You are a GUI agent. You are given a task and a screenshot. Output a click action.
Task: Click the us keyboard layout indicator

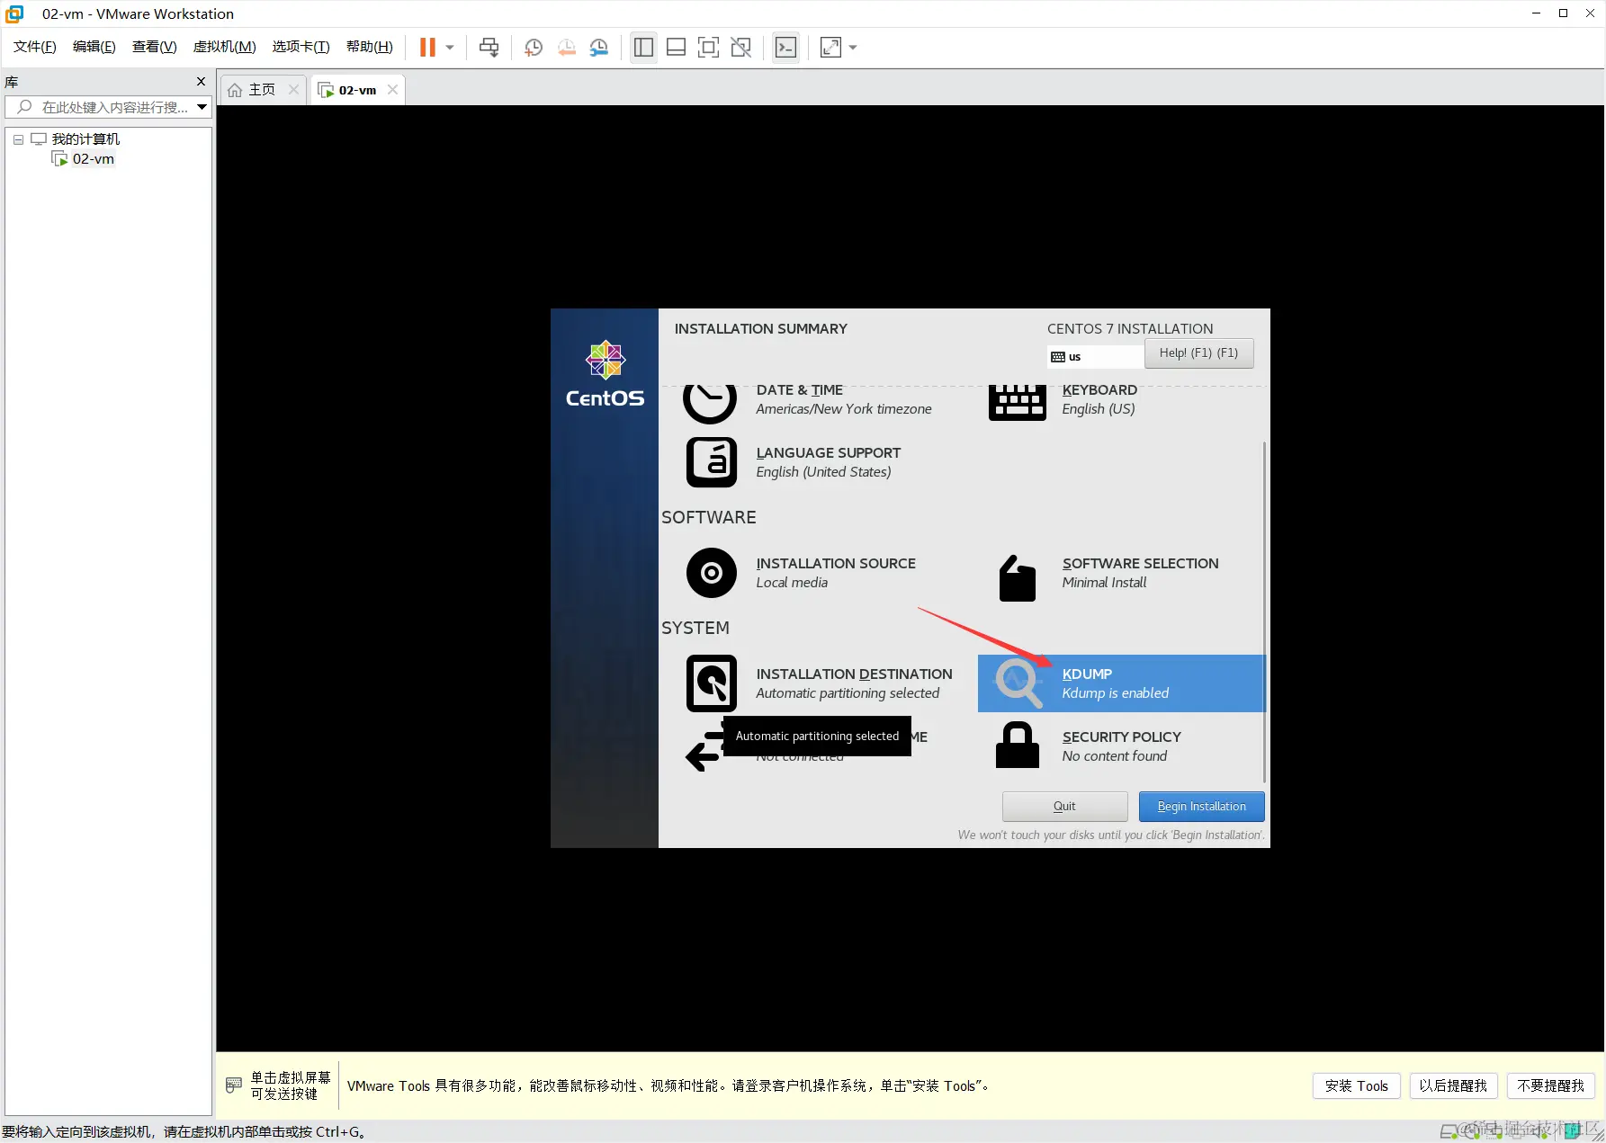click(x=1095, y=357)
